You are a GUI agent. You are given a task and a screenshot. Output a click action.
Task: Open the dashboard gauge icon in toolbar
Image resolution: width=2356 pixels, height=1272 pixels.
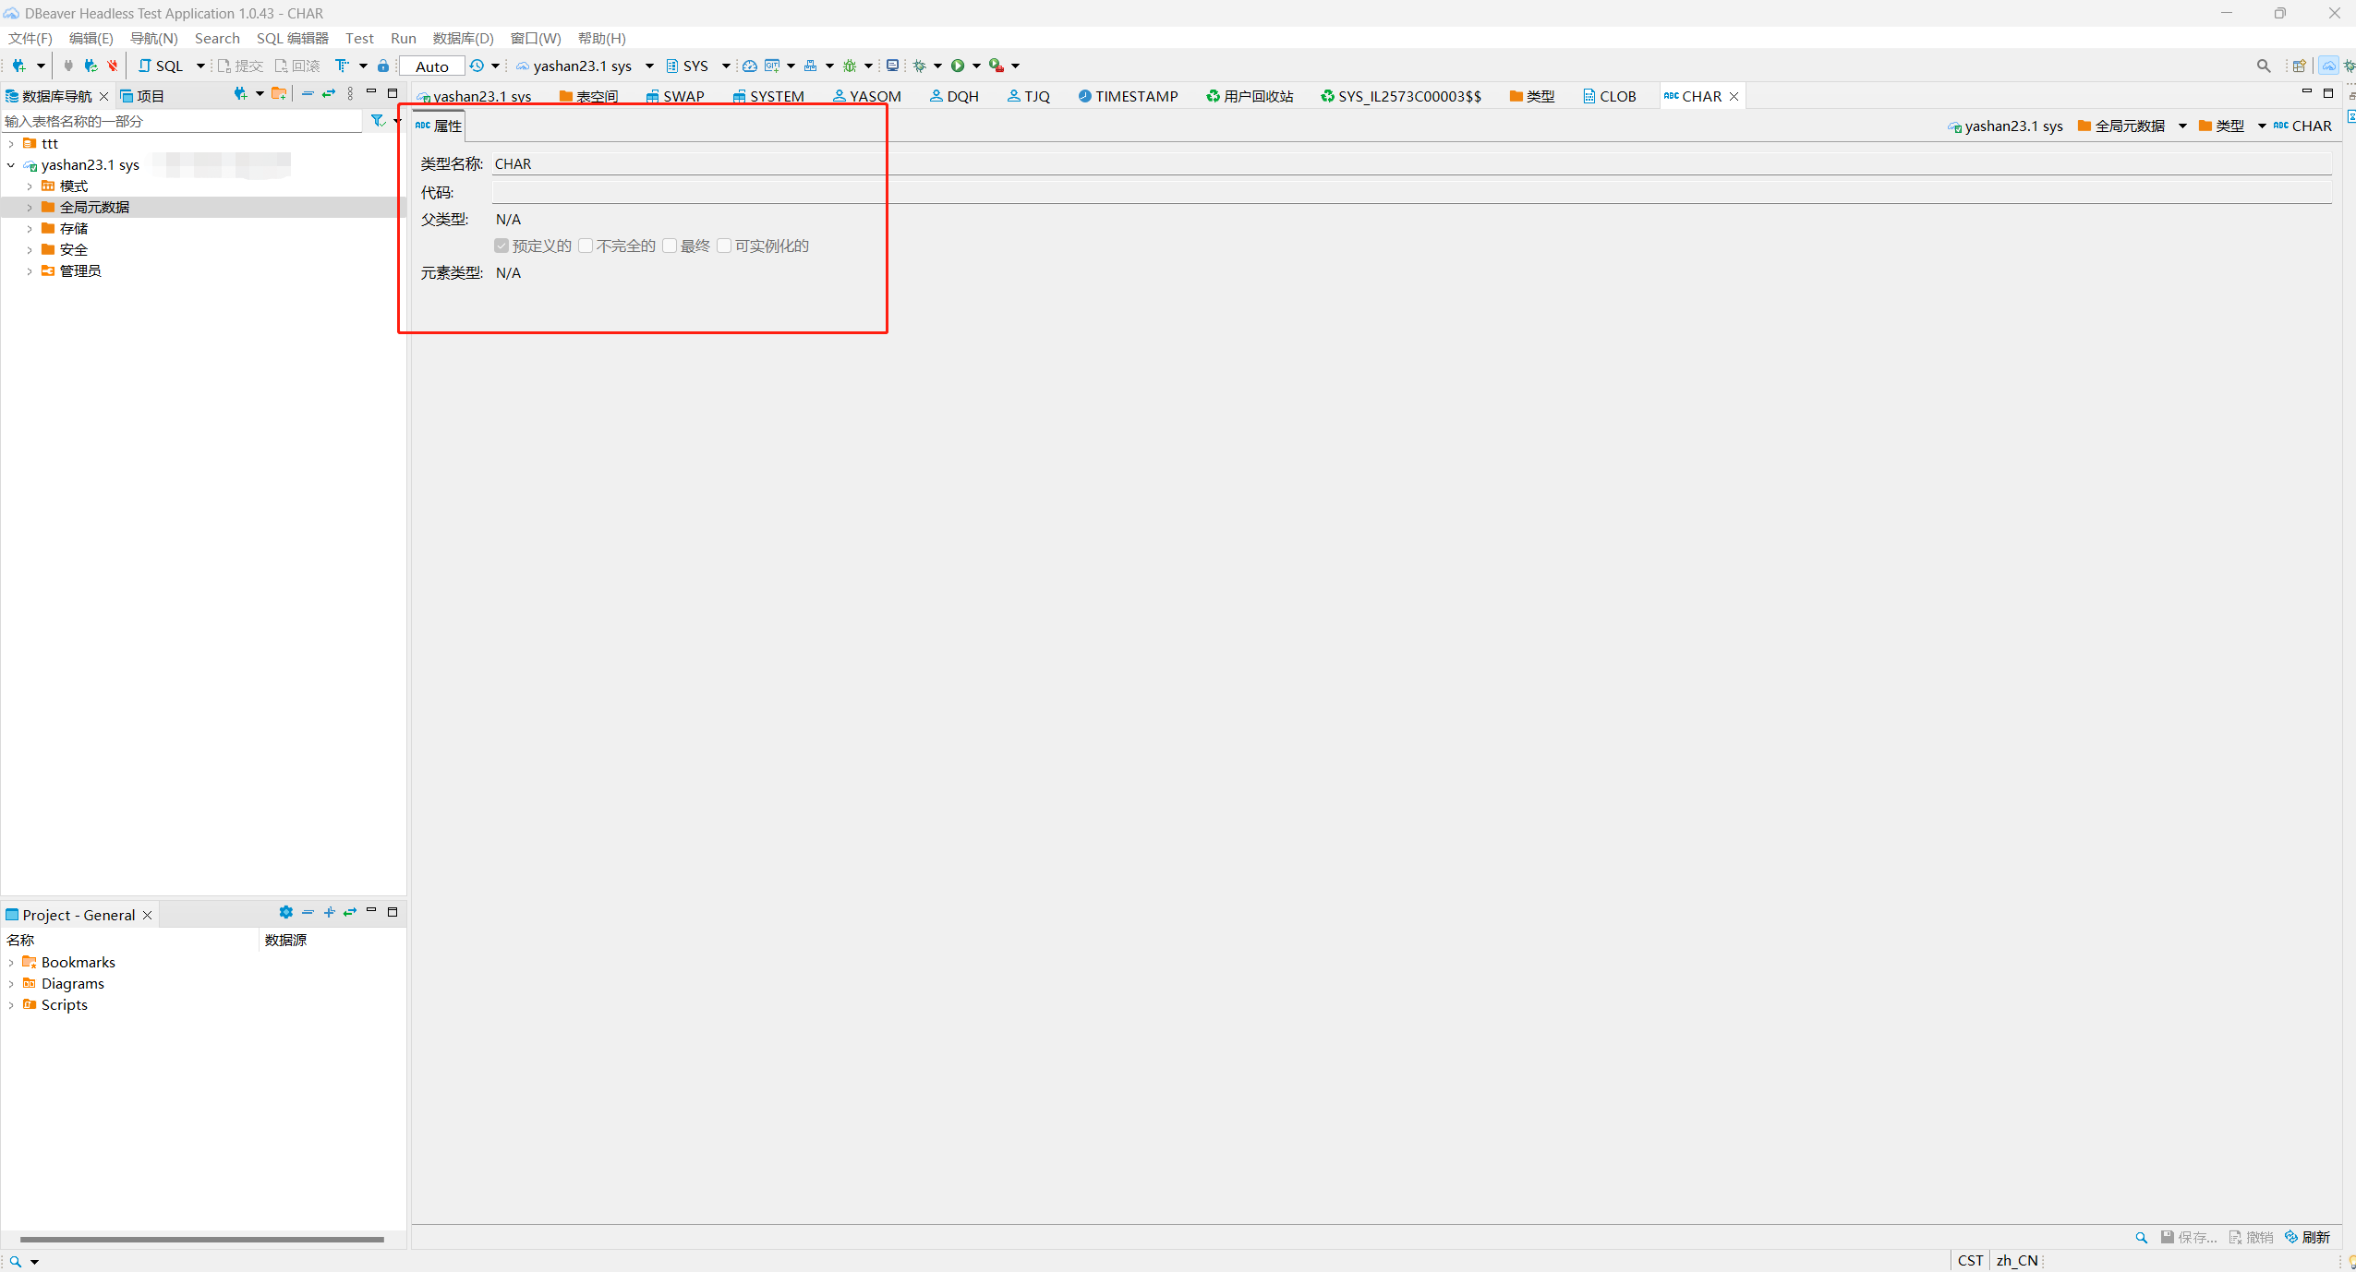point(750,66)
